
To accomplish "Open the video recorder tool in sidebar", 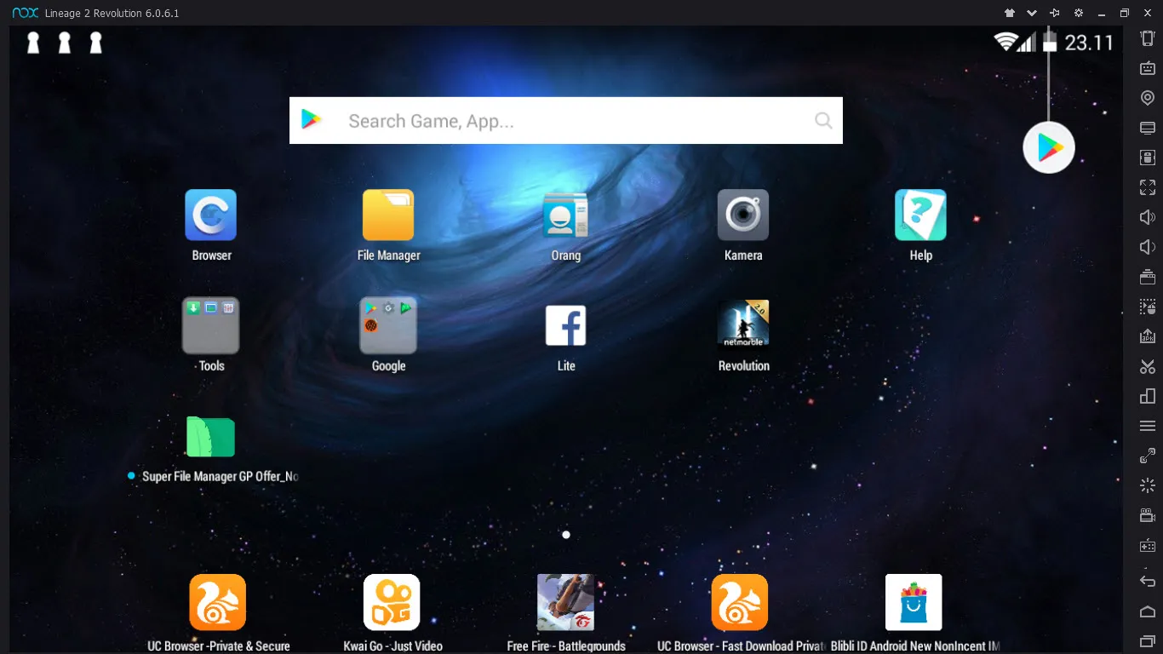I will coord(1148,515).
